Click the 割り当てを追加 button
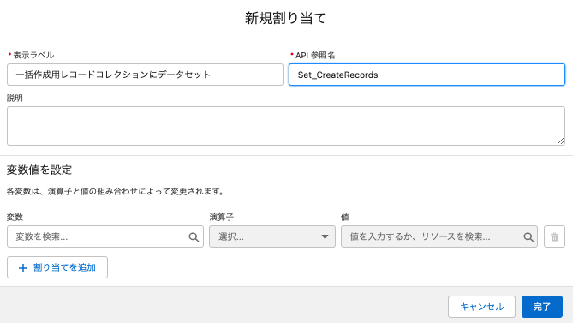The width and height of the screenshot is (573, 323). [57, 267]
